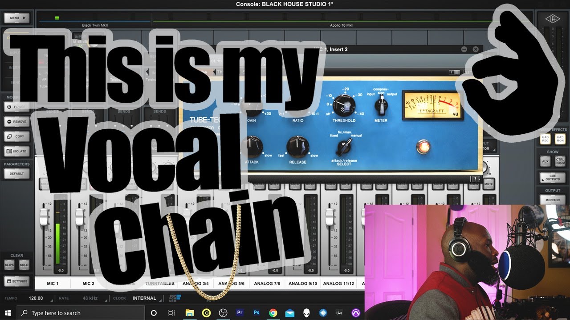Click the MONITOR output button

[x=553, y=200]
